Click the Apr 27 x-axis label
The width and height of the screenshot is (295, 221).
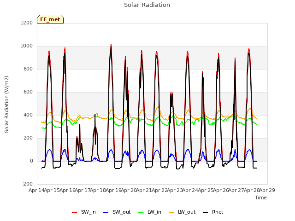pos(236,190)
